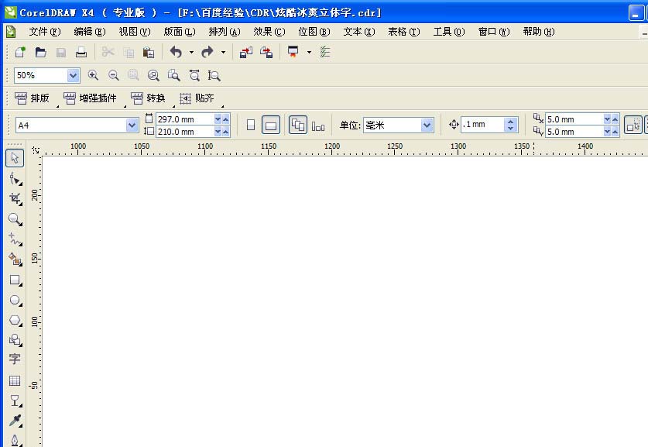Open the 位图(B) menu
Viewport: 648px width, 447px height.
click(x=314, y=32)
